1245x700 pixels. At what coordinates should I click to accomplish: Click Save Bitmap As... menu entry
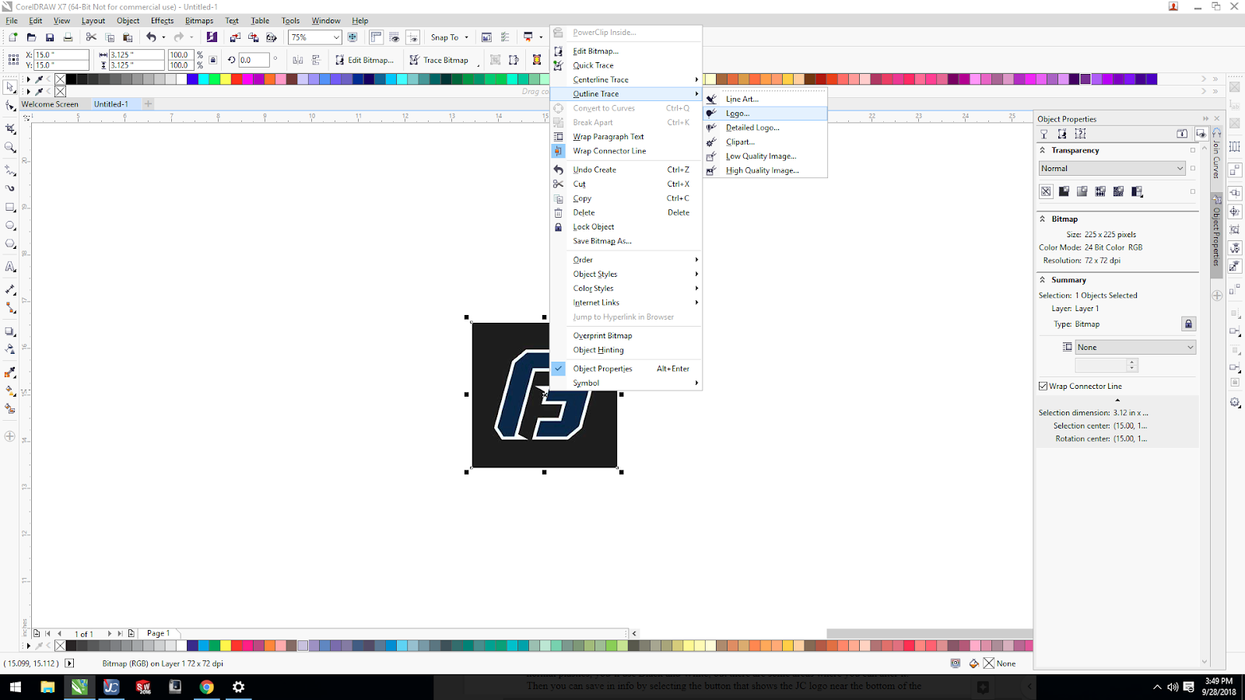pos(626,241)
